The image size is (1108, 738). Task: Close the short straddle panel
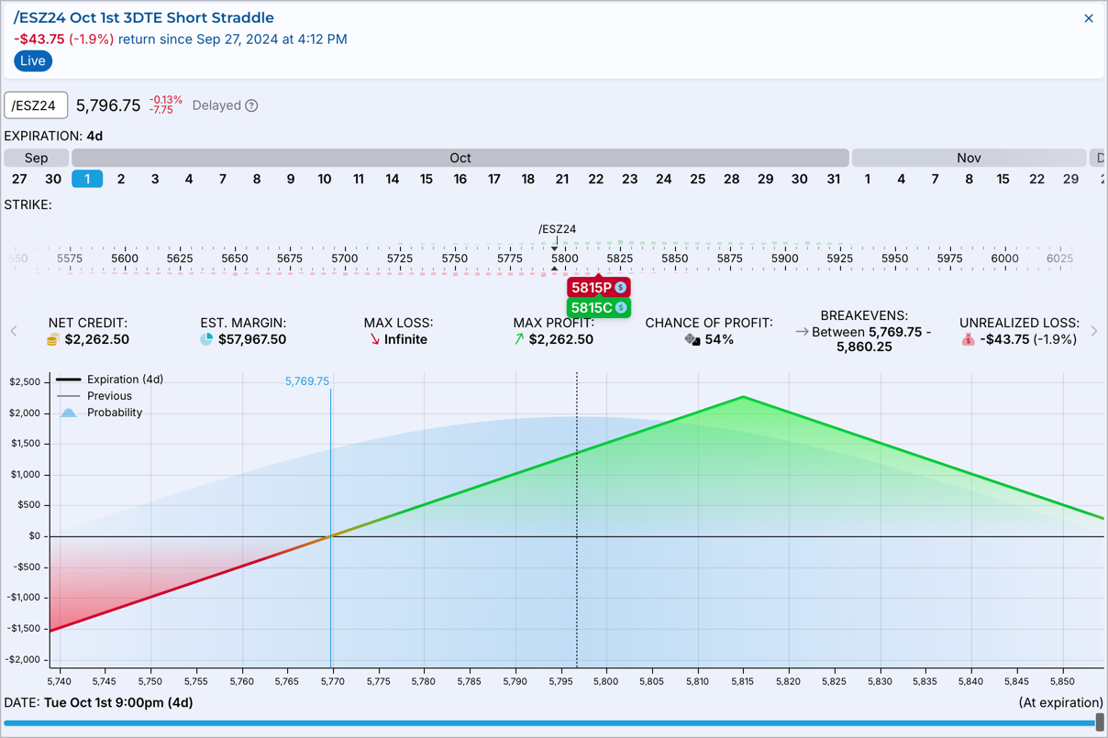(1089, 18)
